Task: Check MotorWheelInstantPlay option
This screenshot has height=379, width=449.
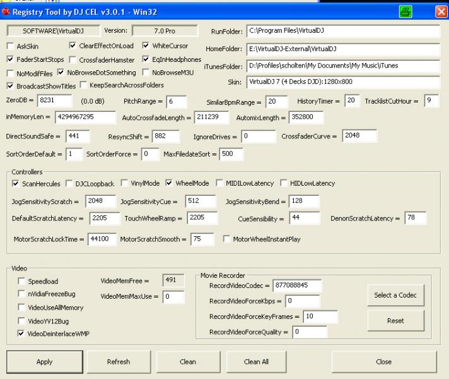Action: click(226, 239)
